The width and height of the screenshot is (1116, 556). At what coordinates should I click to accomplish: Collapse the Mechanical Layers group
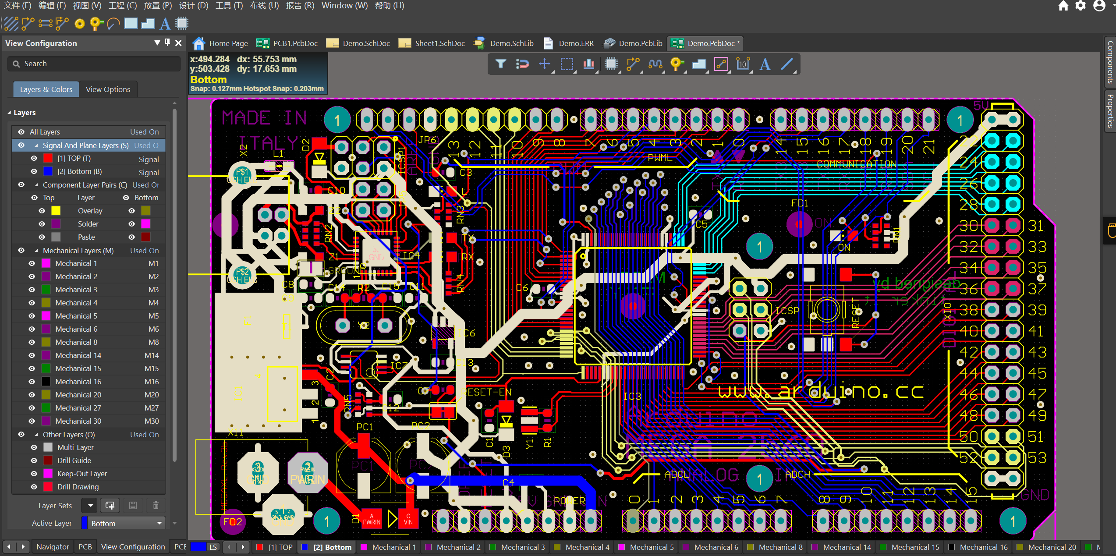(36, 251)
